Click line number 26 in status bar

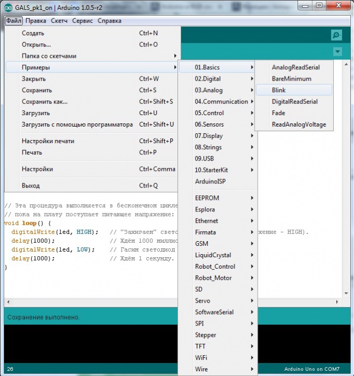click(10, 369)
